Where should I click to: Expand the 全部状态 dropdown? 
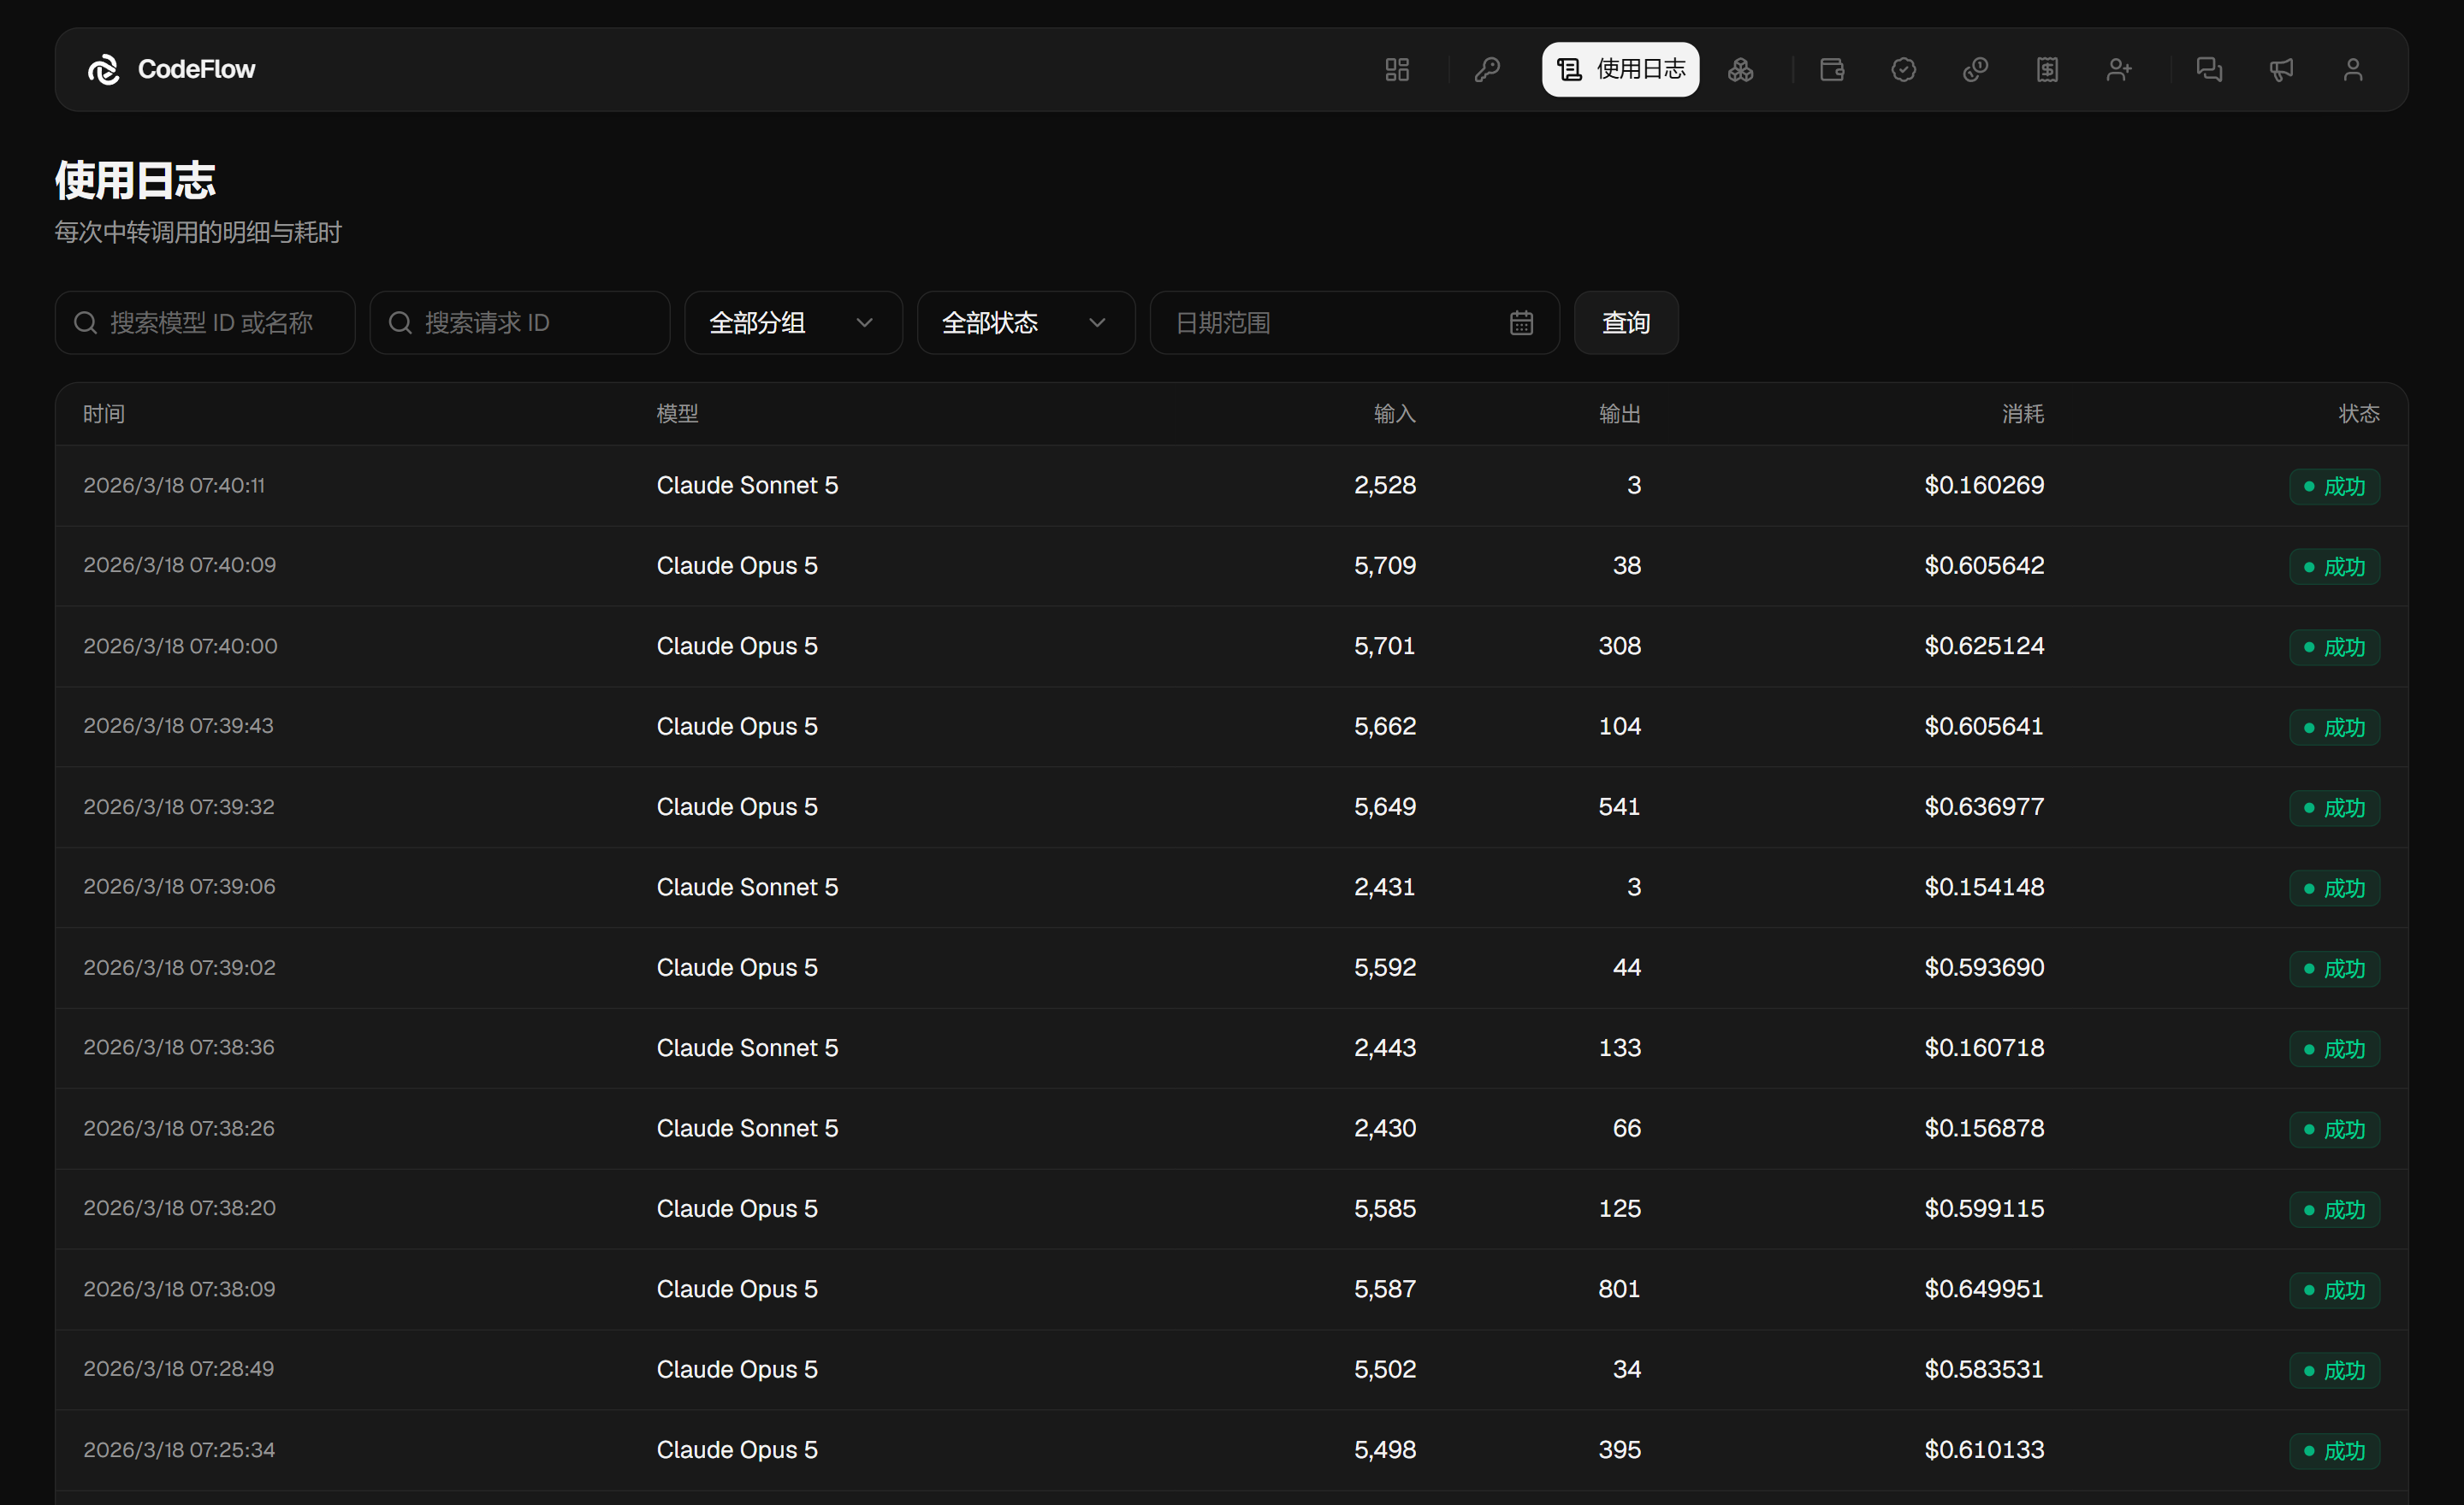pyautogui.click(x=1026, y=322)
